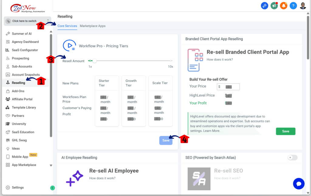Switch to the Marketplace Apps tab

[x=93, y=26]
